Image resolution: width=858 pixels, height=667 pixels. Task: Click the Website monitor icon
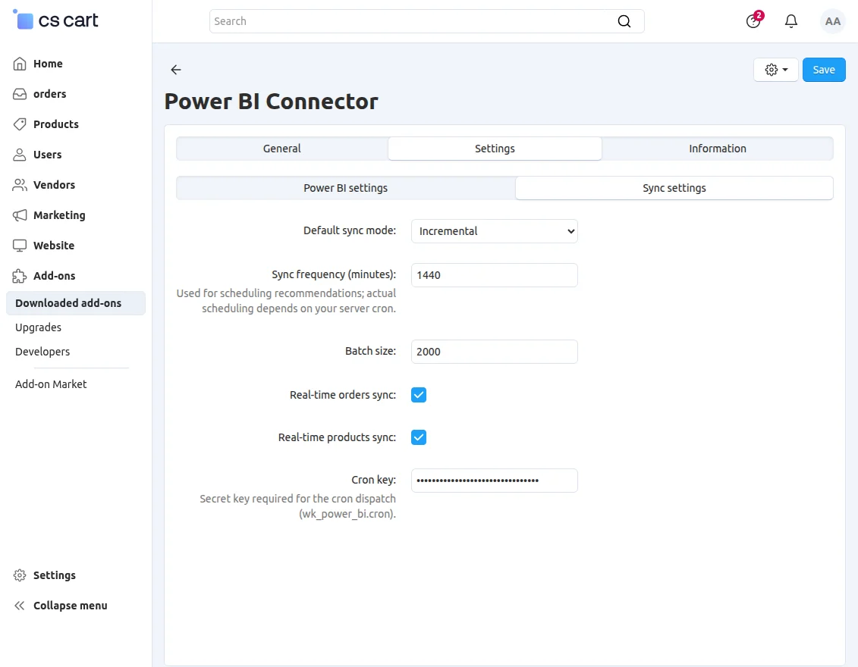[20, 246]
